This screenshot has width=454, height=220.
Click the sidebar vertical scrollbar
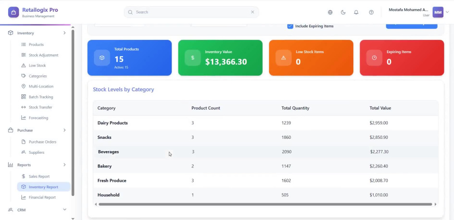coord(73,112)
